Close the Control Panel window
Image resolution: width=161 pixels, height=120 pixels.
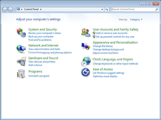(156, 4)
